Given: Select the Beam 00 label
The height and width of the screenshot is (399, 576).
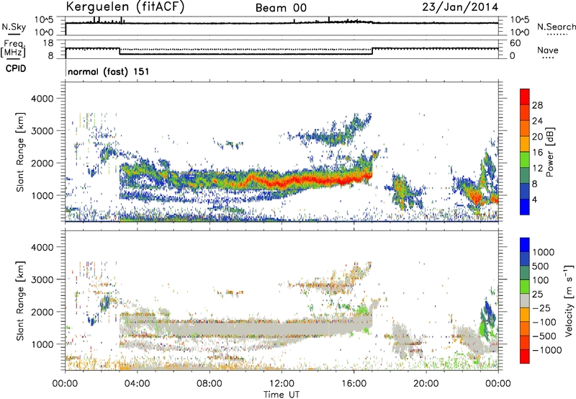Looking at the screenshot, I should [281, 8].
